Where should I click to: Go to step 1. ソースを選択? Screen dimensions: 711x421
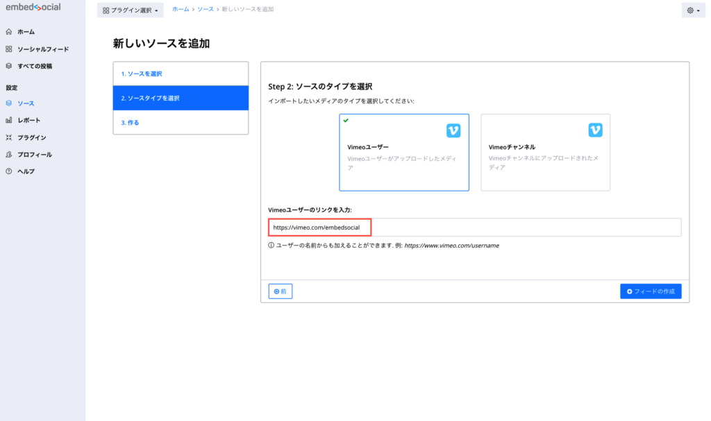click(181, 74)
